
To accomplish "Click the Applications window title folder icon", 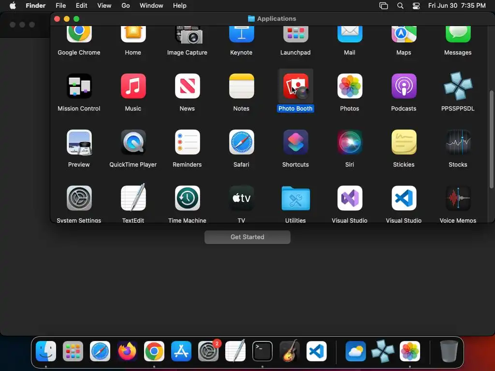I will coord(251,19).
